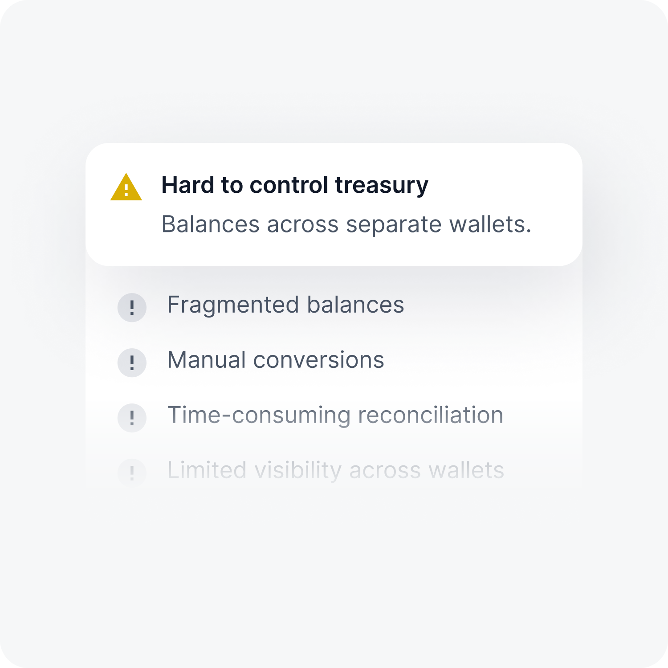Select the Hard to control treasury heading
The width and height of the screenshot is (668, 668).
pos(295,185)
